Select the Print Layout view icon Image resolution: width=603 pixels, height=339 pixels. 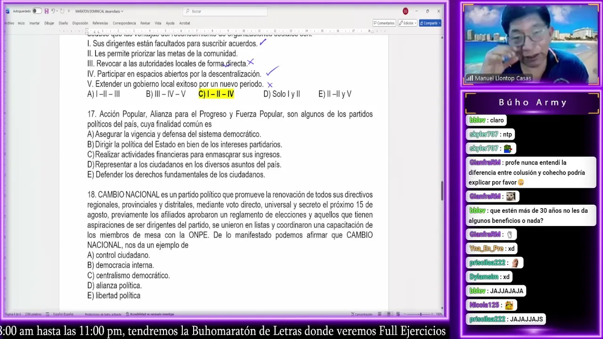[x=389, y=314]
